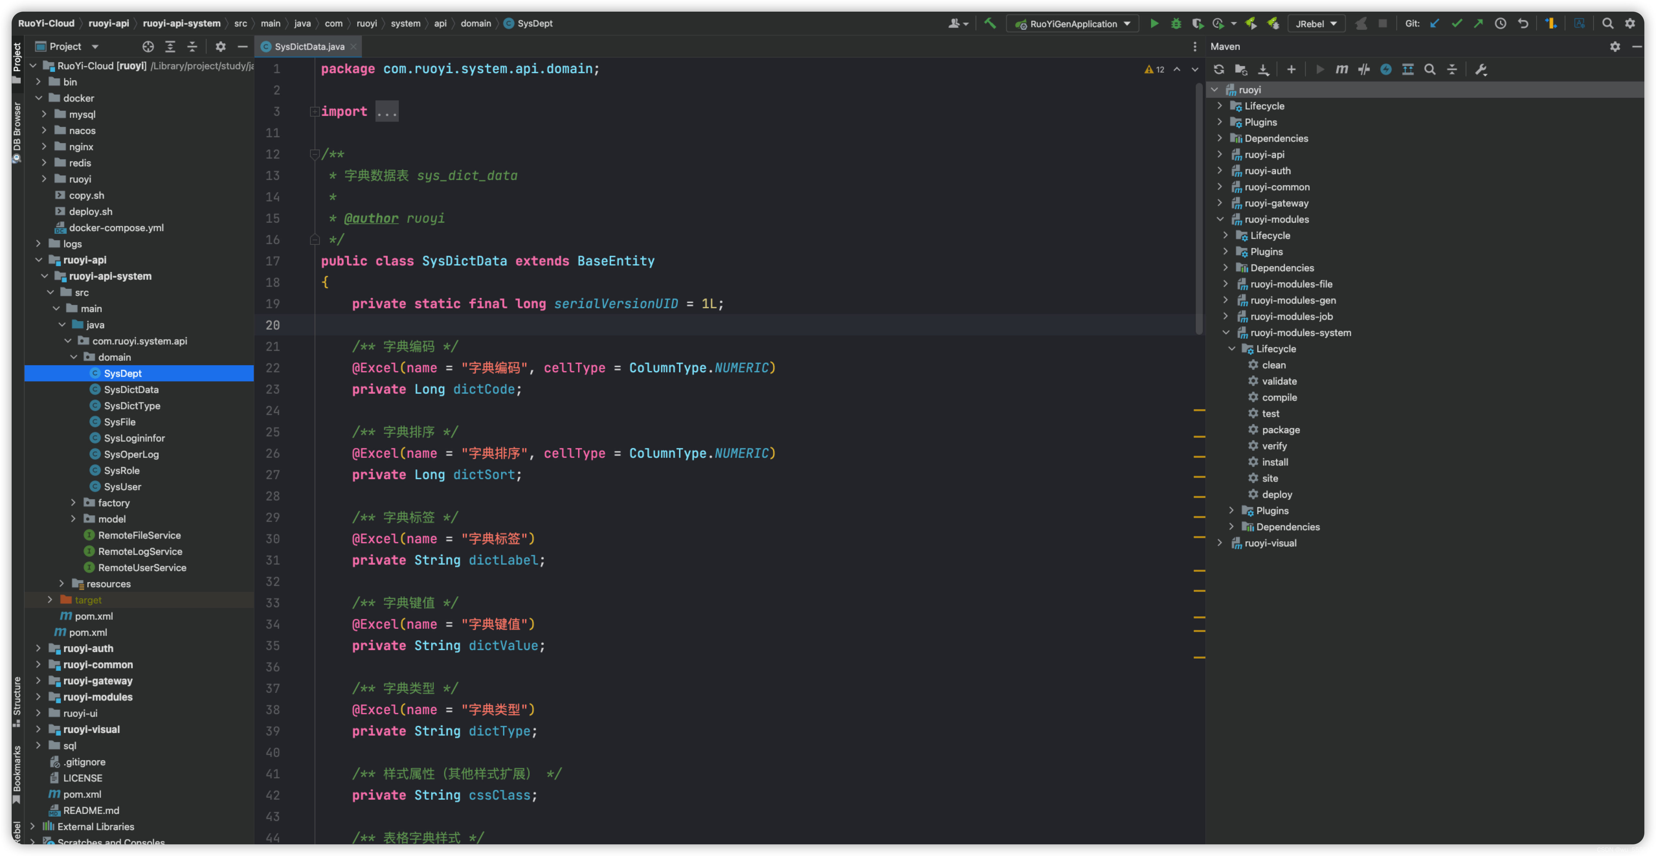
Task: Open editor tab options three-dot menu
Action: pos(1194,46)
